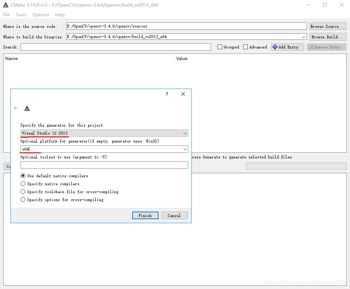Open the Options menu

click(x=40, y=15)
